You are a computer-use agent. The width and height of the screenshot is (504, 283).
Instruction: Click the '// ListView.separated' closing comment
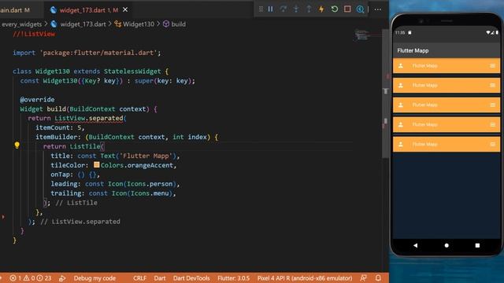pos(80,222)
